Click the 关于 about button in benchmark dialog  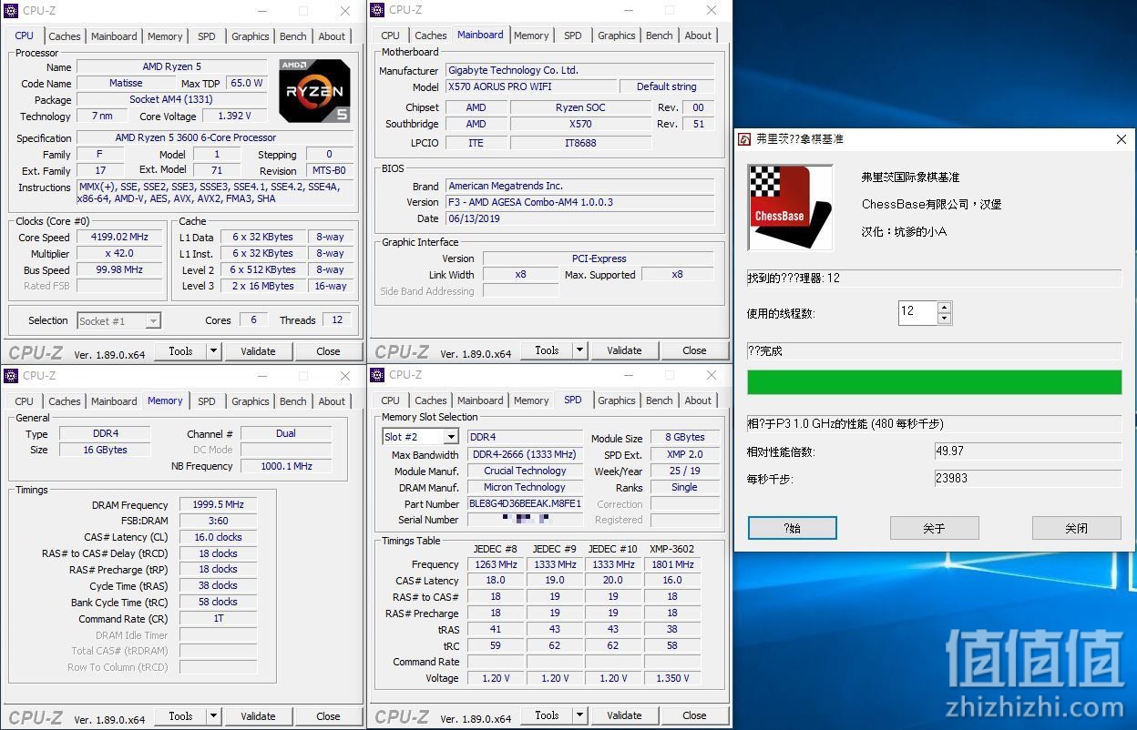(934, 528)
